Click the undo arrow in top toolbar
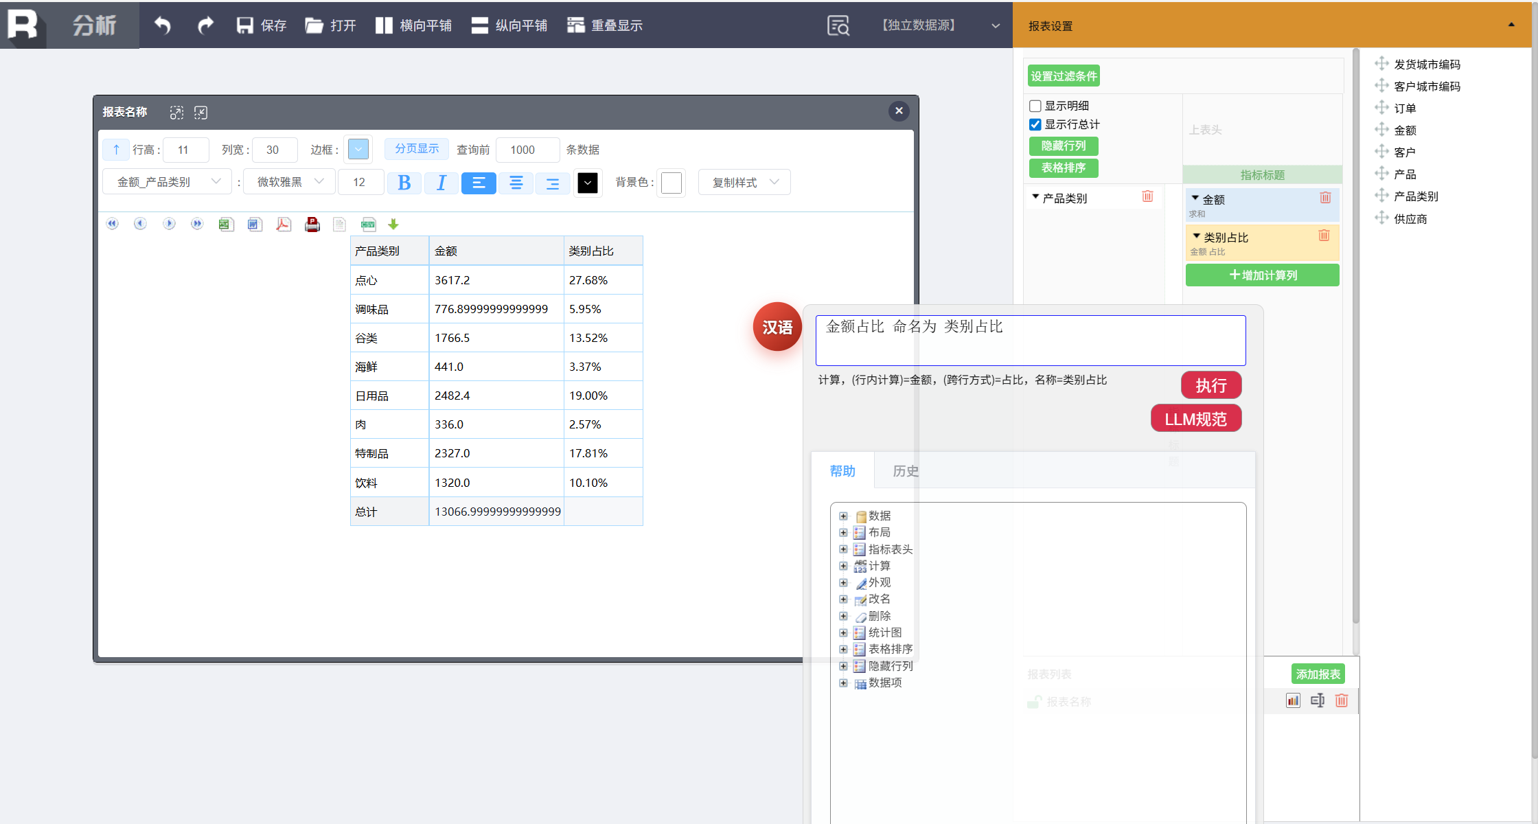Viewport: 1538px width, 824px height. tap(162, 25)
